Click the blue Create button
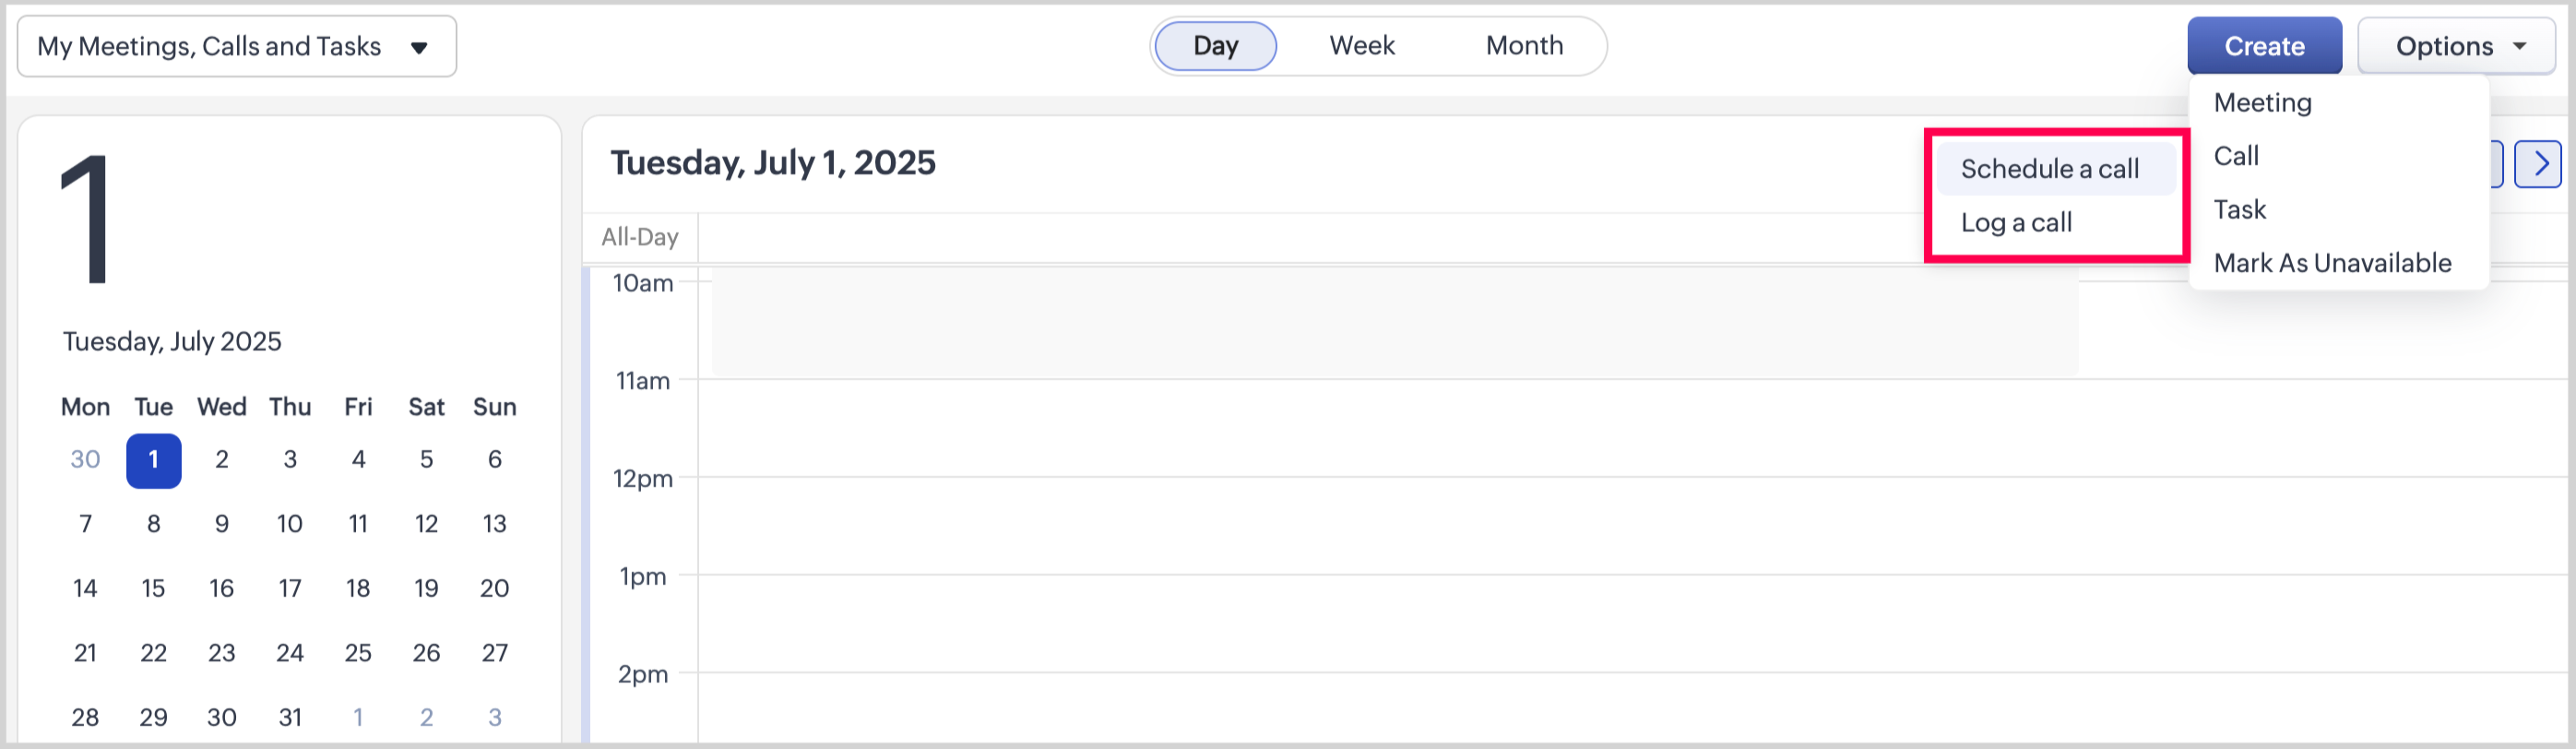The image size is (2576, 749). [x=2263, y=46]
